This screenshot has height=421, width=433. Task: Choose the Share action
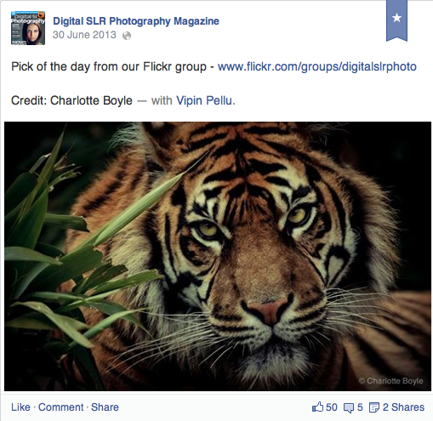(x=105, y=407)
